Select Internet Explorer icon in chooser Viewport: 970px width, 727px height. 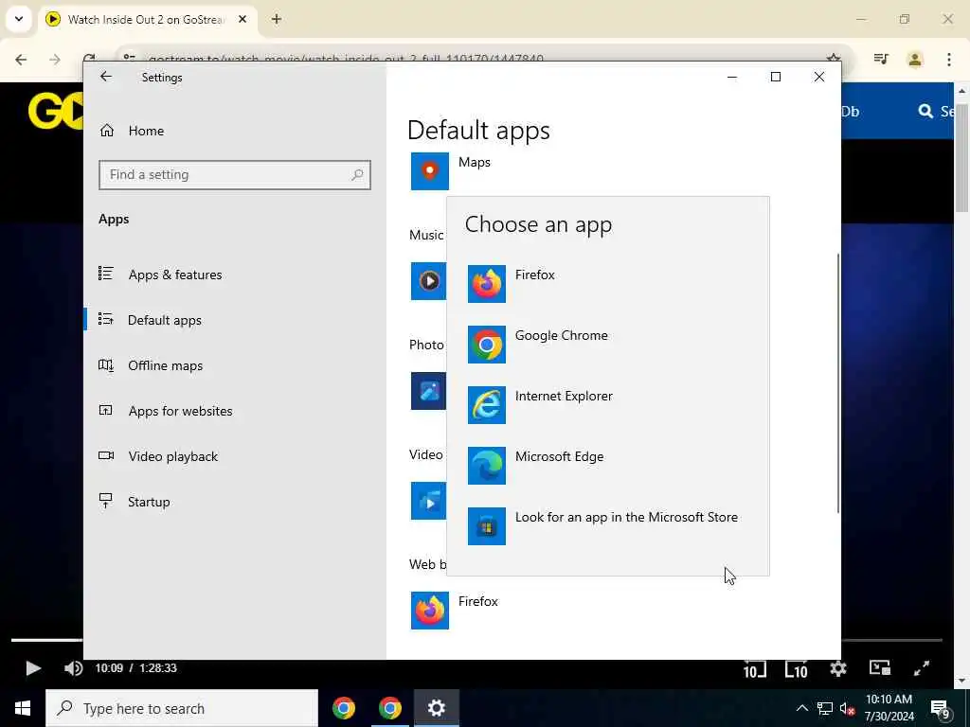coord(486,405)
